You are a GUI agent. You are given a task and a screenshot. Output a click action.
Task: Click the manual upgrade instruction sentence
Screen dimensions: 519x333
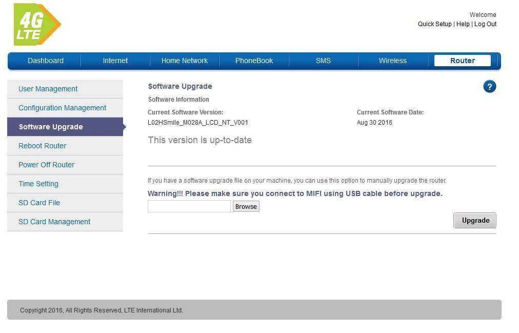click(x=297, y=181)
